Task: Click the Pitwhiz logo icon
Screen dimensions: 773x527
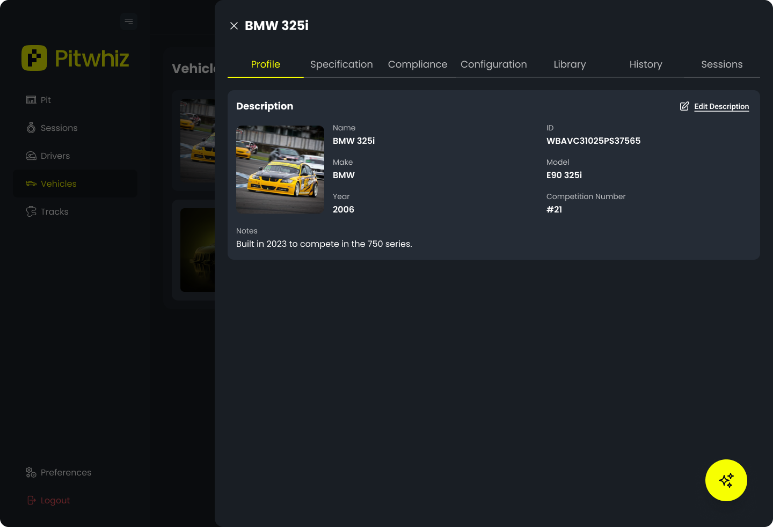Action: coord(34,58)
